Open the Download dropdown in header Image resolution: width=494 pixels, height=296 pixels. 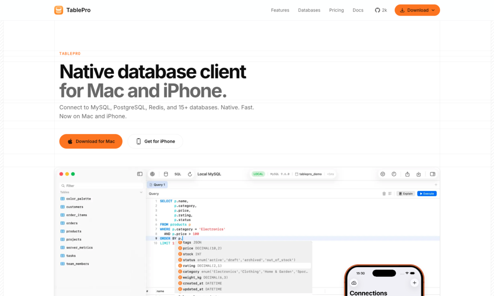coord(417,10)
